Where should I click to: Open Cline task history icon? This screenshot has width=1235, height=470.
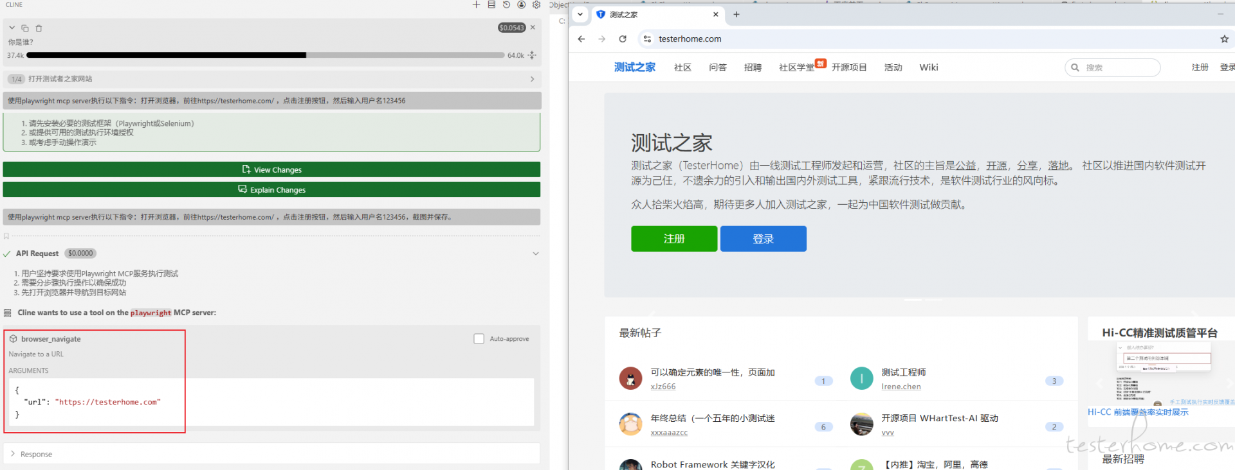506,4
